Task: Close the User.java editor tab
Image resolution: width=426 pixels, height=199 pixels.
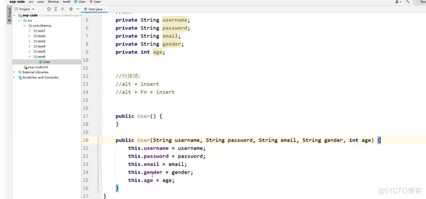Action: 105,9
